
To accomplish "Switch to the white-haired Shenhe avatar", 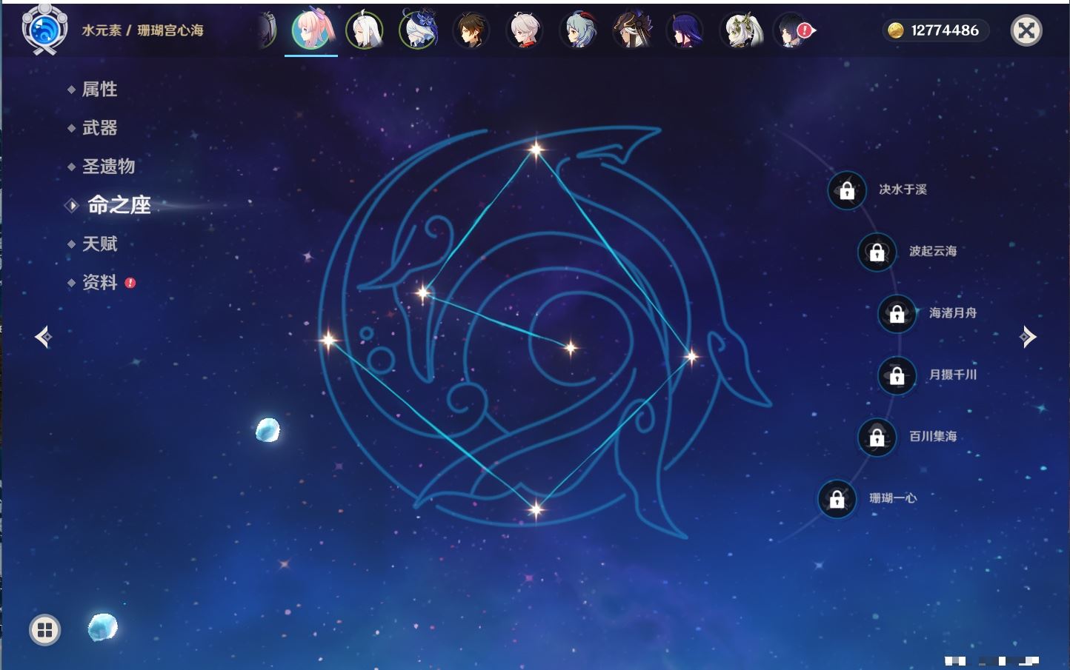I will (x=365, y=30).
